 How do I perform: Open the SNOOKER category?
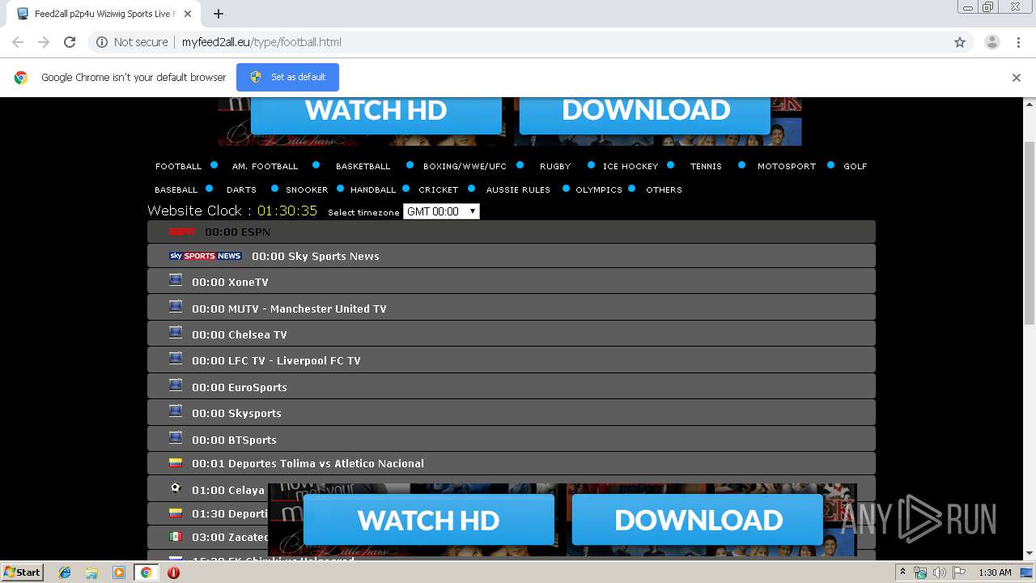tap(307, 189)
